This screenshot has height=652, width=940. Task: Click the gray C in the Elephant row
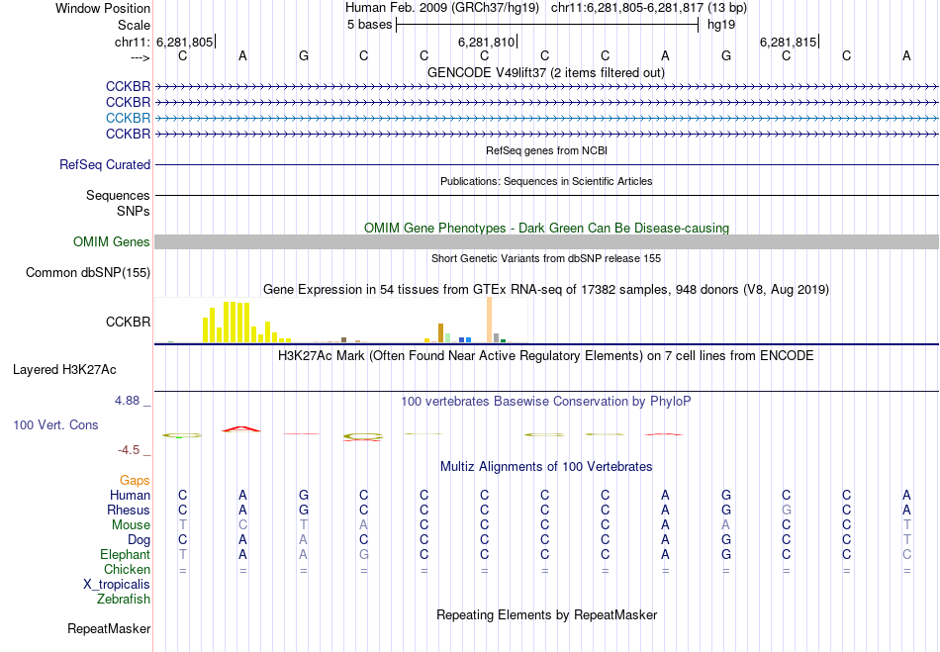click(x=906, y=554)
